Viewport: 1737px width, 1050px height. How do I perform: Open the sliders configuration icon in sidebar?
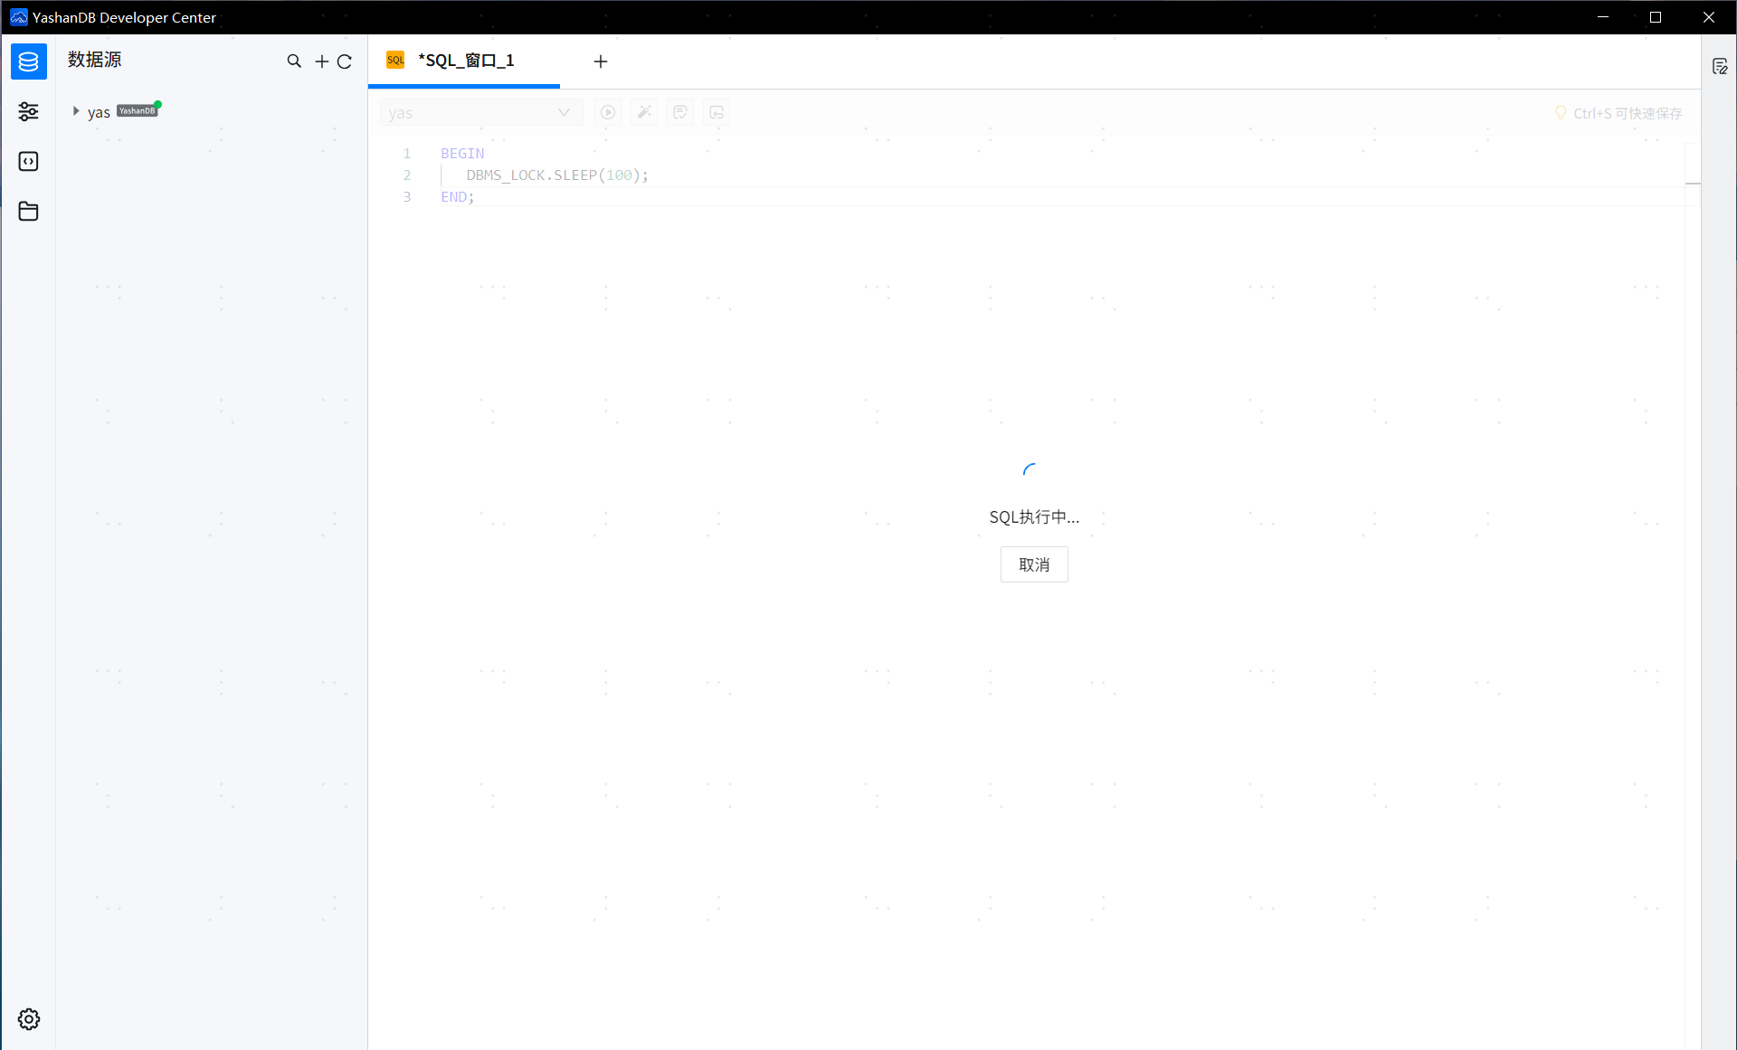28,111
